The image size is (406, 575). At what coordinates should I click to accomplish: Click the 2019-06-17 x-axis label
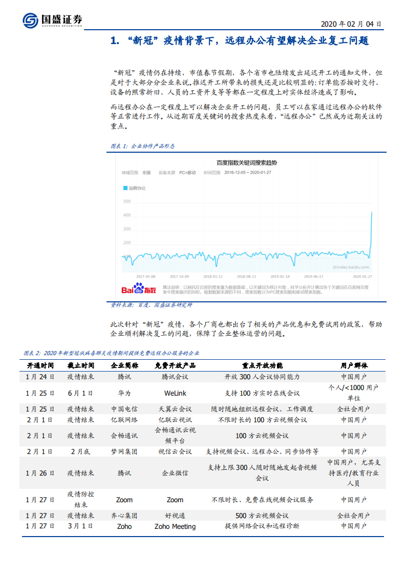314,277
